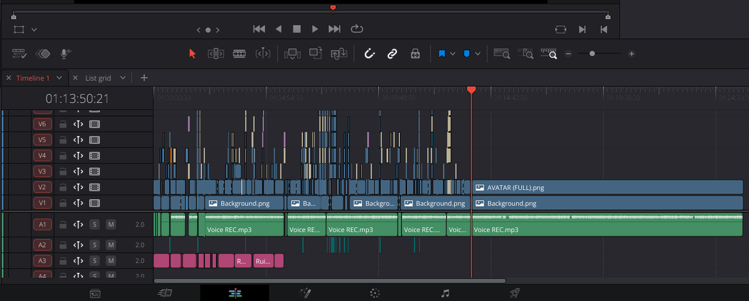Open flag color dropdown
The height and width of the screenshot is (301, 749).
coord(453,54)
